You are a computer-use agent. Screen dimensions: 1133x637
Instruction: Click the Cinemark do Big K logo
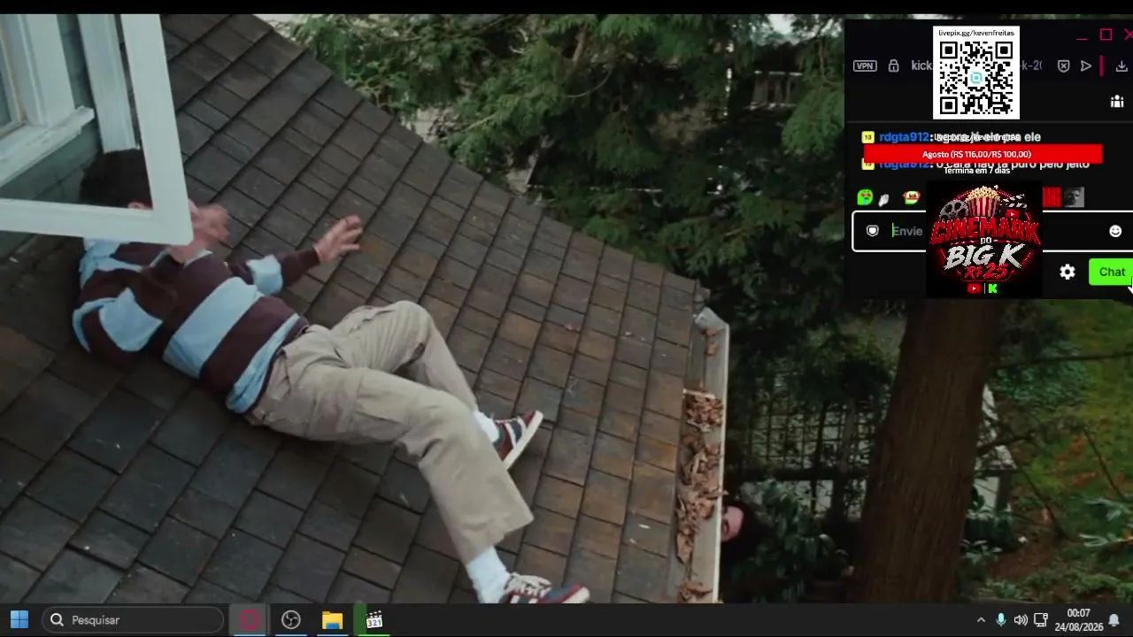point(983,241)
